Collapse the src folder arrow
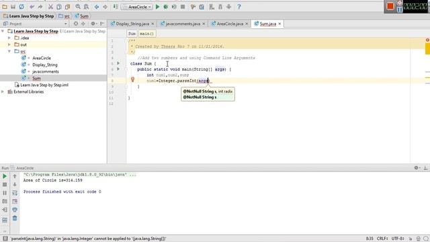Screen dimensions: 430x242 pos(9,51)
